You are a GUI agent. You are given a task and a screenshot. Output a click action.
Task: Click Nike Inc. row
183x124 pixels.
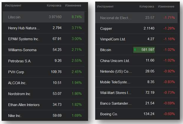(x=43, y=115)
